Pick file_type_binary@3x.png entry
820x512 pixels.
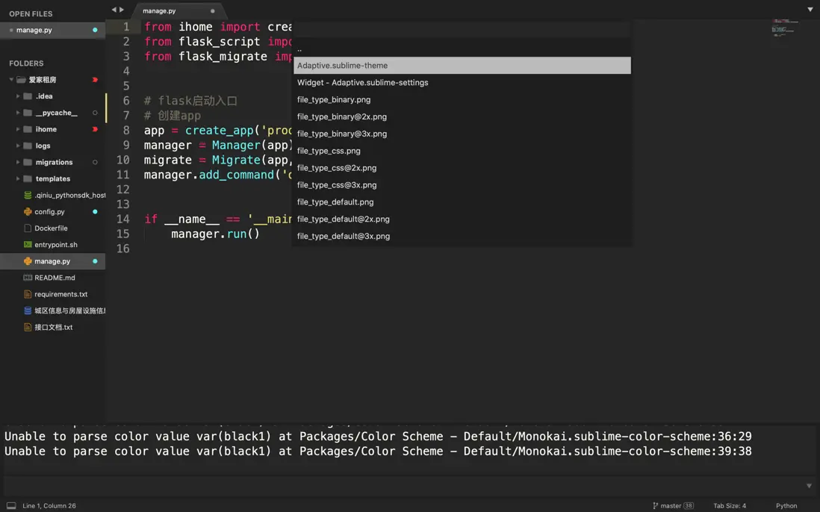tap(462, 134)
